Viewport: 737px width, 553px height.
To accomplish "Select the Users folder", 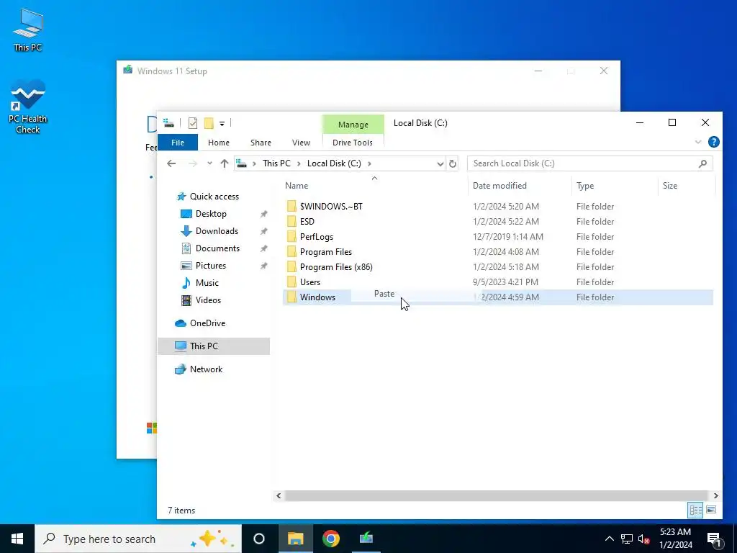I will [309, 282].
